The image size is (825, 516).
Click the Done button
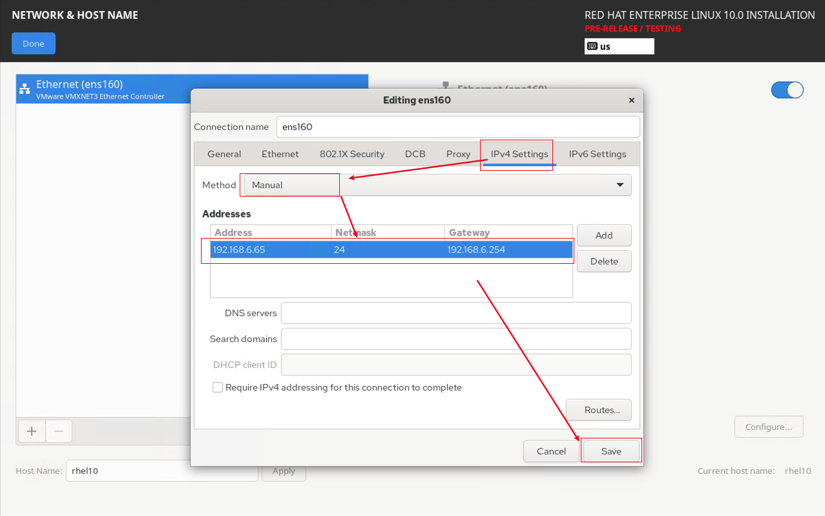coord(34,43)
